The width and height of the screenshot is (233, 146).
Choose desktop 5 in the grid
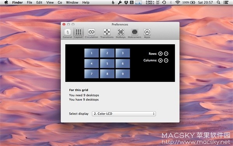[x=107, y=63]
